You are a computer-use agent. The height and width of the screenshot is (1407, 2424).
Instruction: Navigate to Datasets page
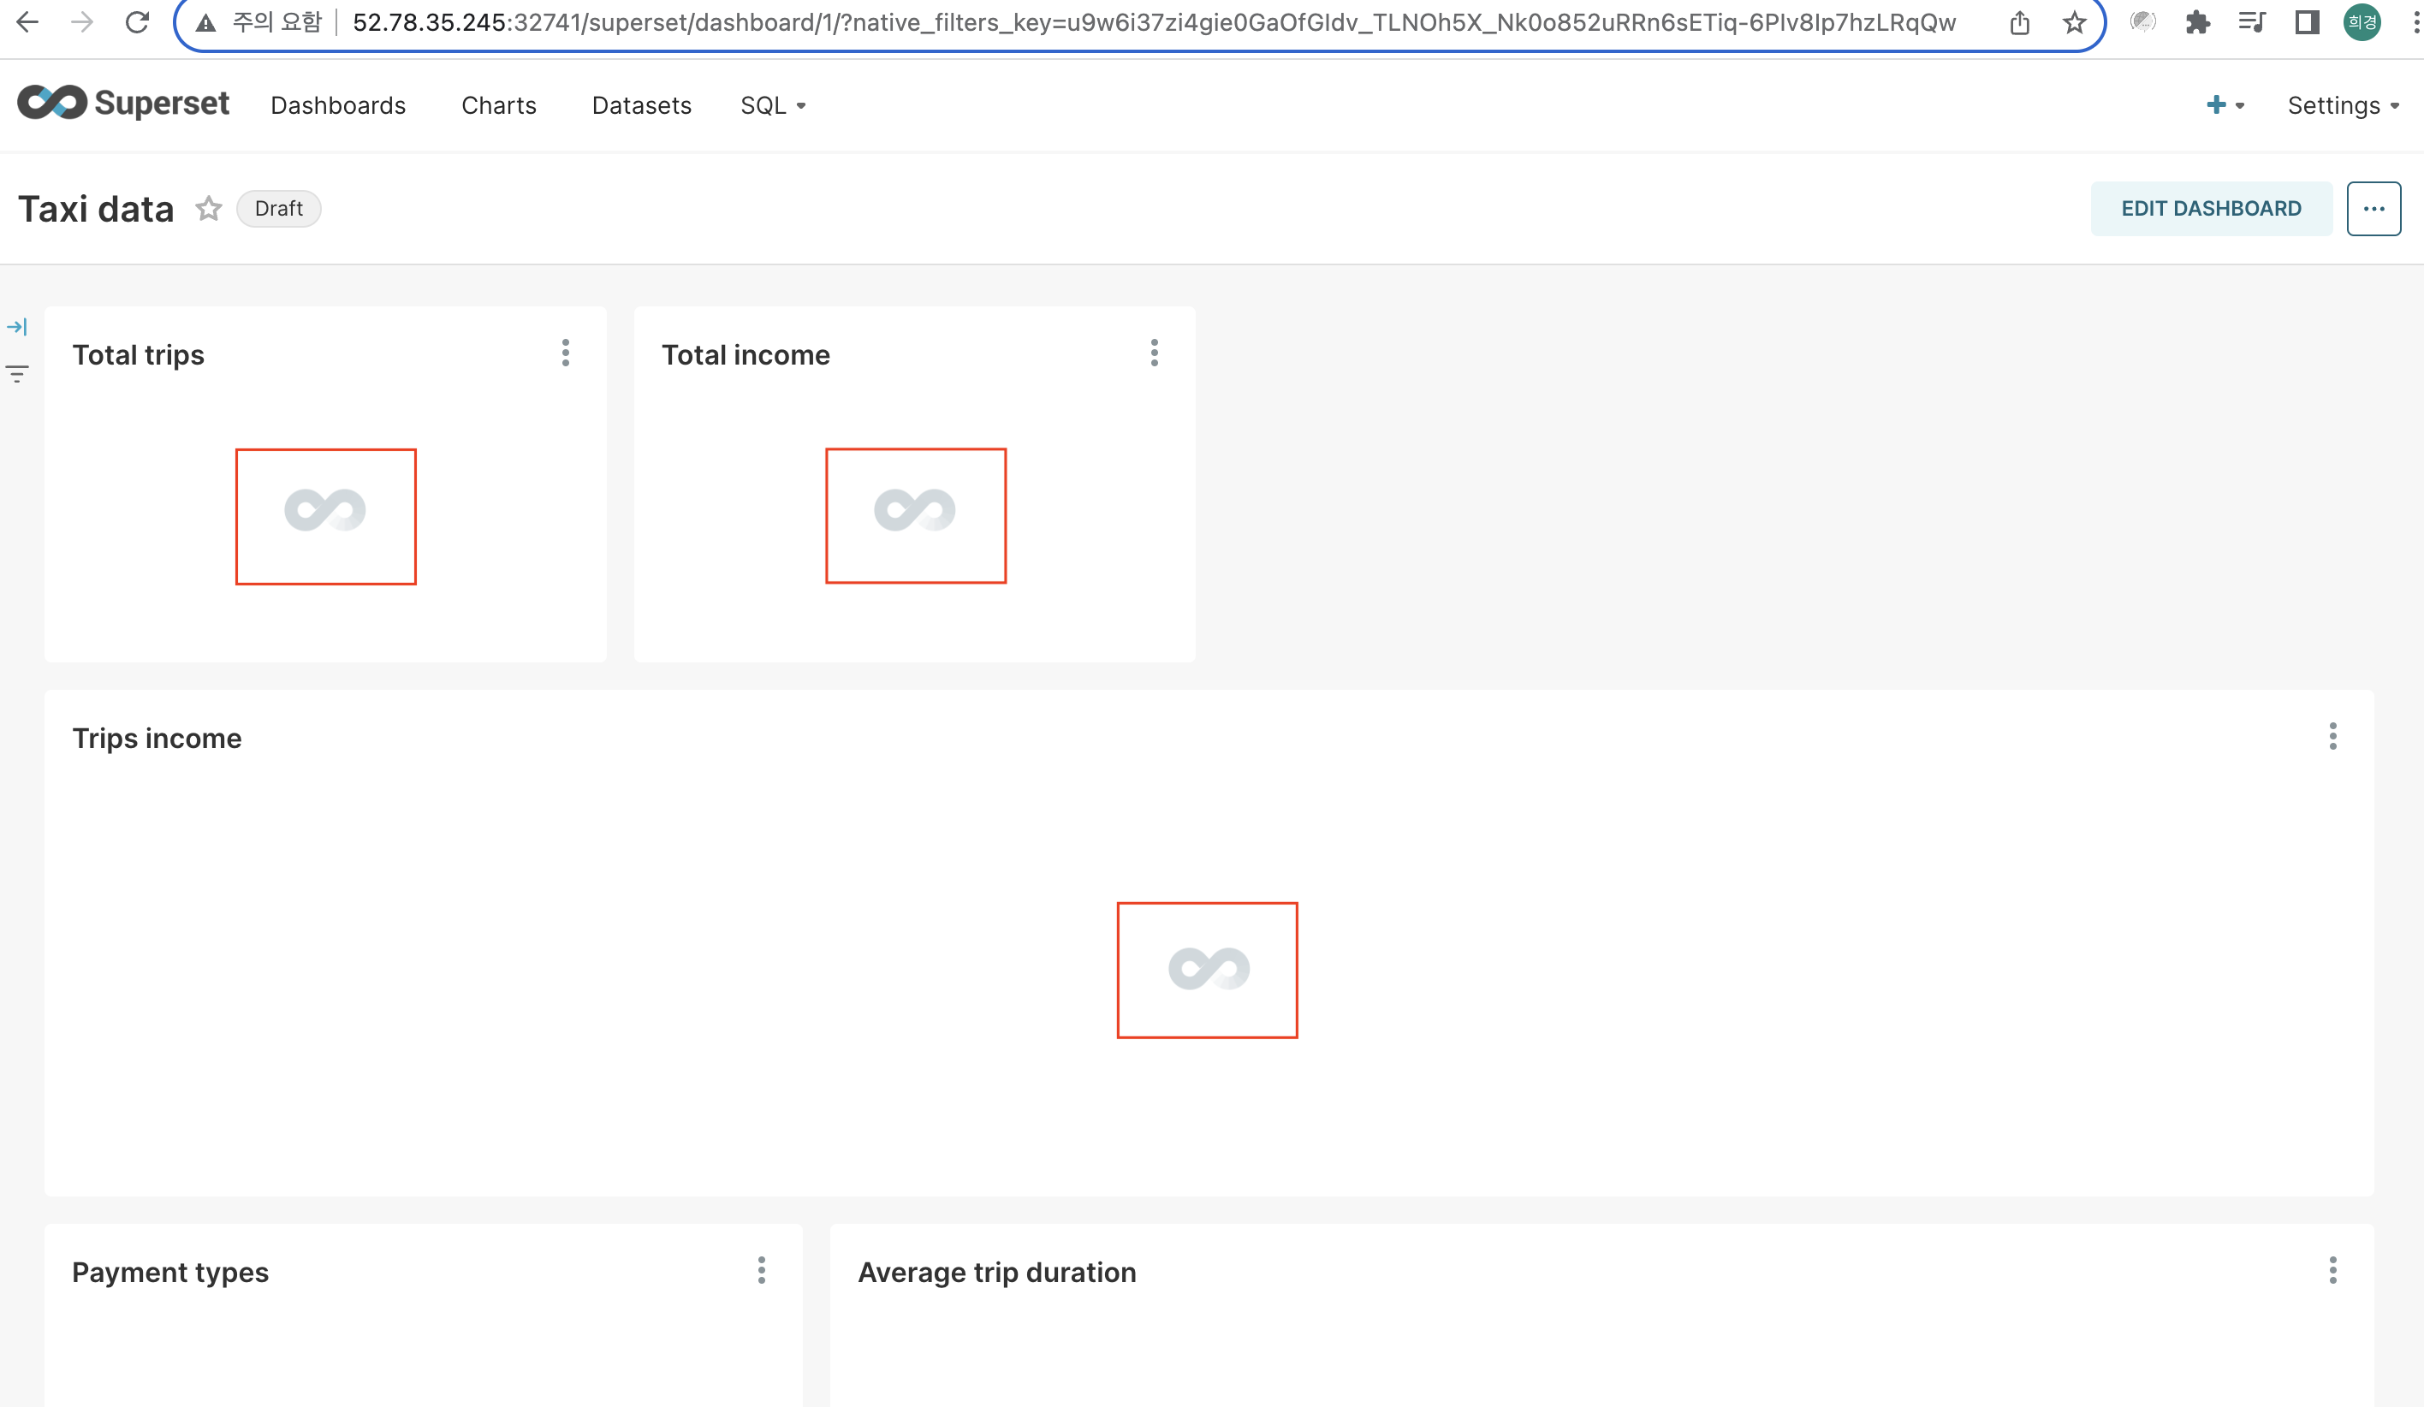click(x=642, y=106)
